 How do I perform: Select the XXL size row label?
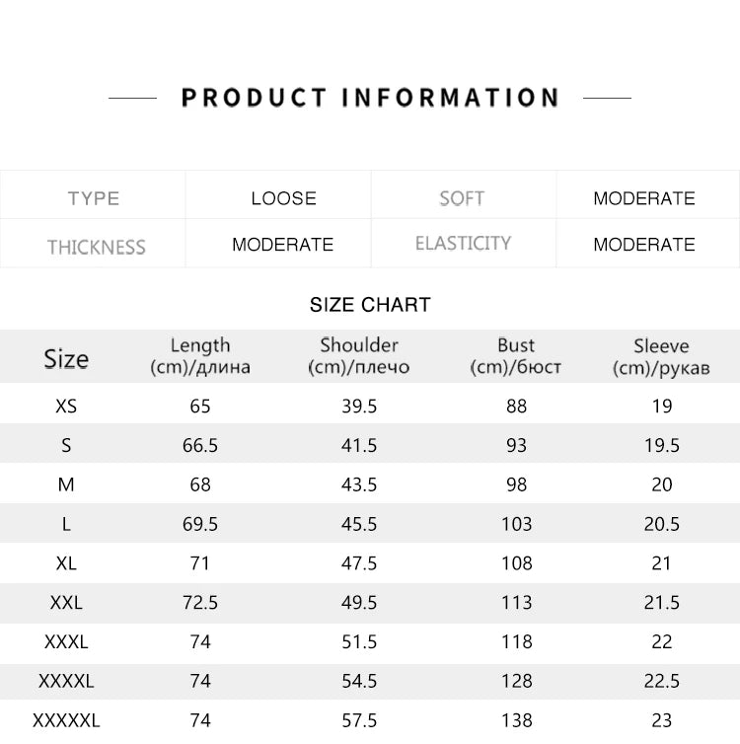coord(66,602)
